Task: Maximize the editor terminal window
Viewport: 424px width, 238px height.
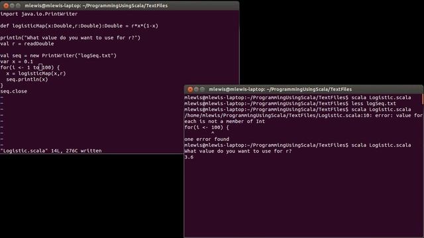Action: pyautogui.click(x=18, y=5)
